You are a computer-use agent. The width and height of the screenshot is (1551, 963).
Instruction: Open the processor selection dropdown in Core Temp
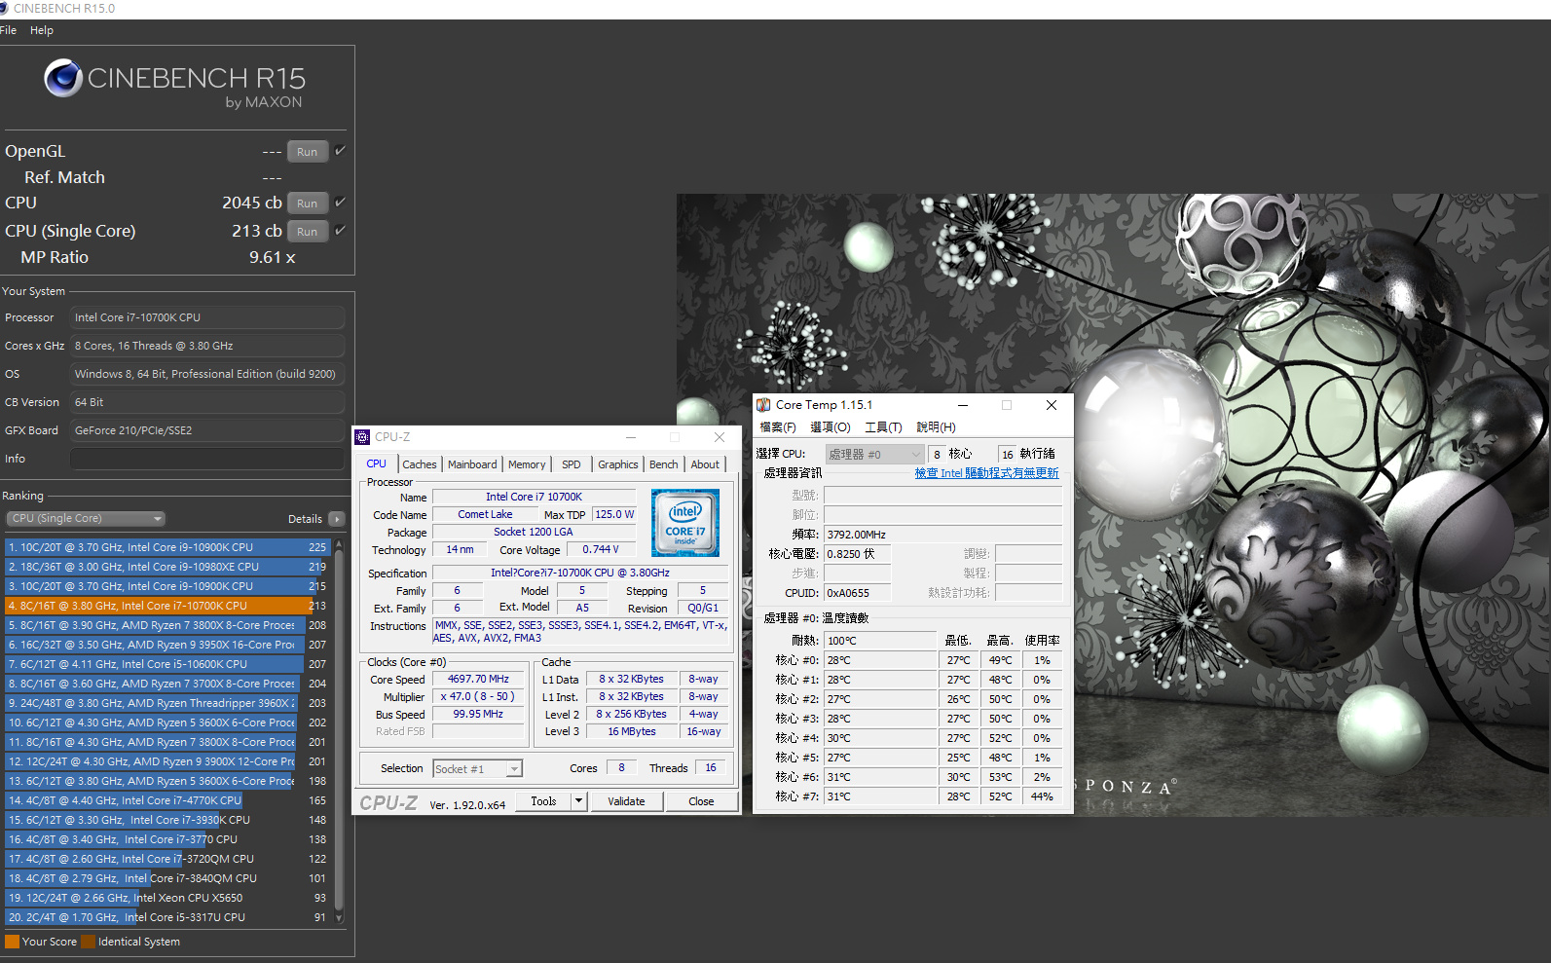pyautogui.click(x=874, y=454)
